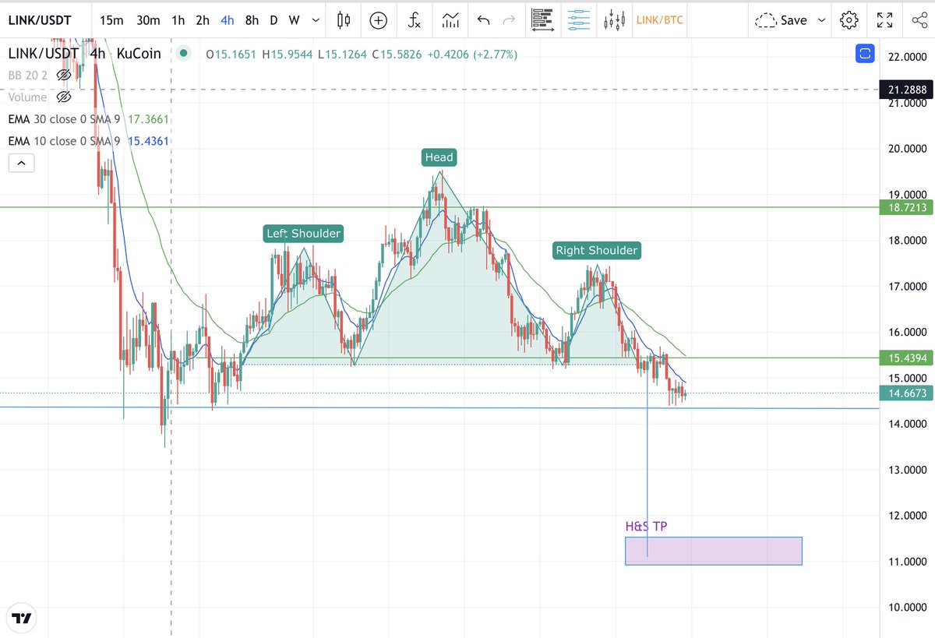Show the hidden Volume indicator
935x638 pixels.
(64, 97)
